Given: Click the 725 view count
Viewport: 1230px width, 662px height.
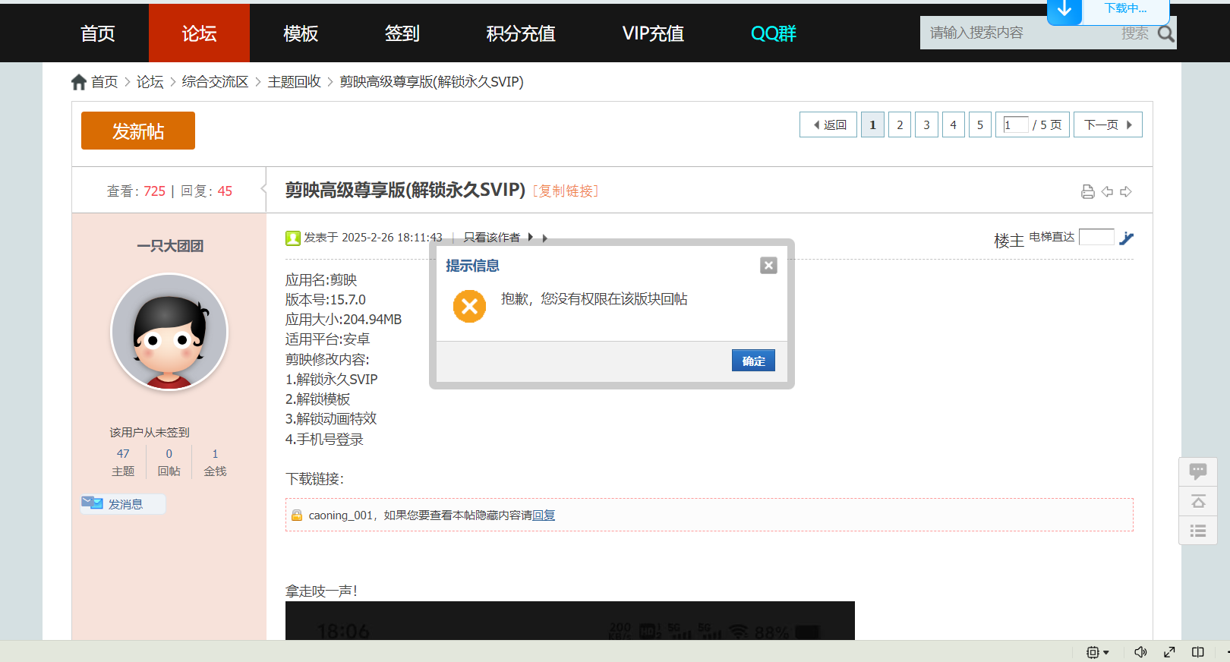Looking at the screenshot, I should point(154,191).
